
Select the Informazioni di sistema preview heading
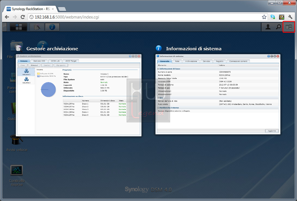194,49
